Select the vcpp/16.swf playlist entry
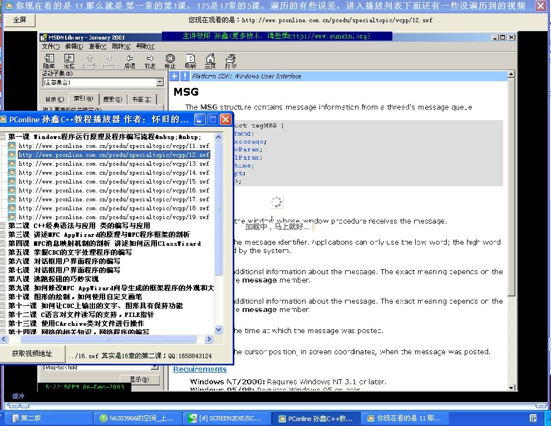Image resolution: width=551 pixels, height=426 pixels. point(114,190)
